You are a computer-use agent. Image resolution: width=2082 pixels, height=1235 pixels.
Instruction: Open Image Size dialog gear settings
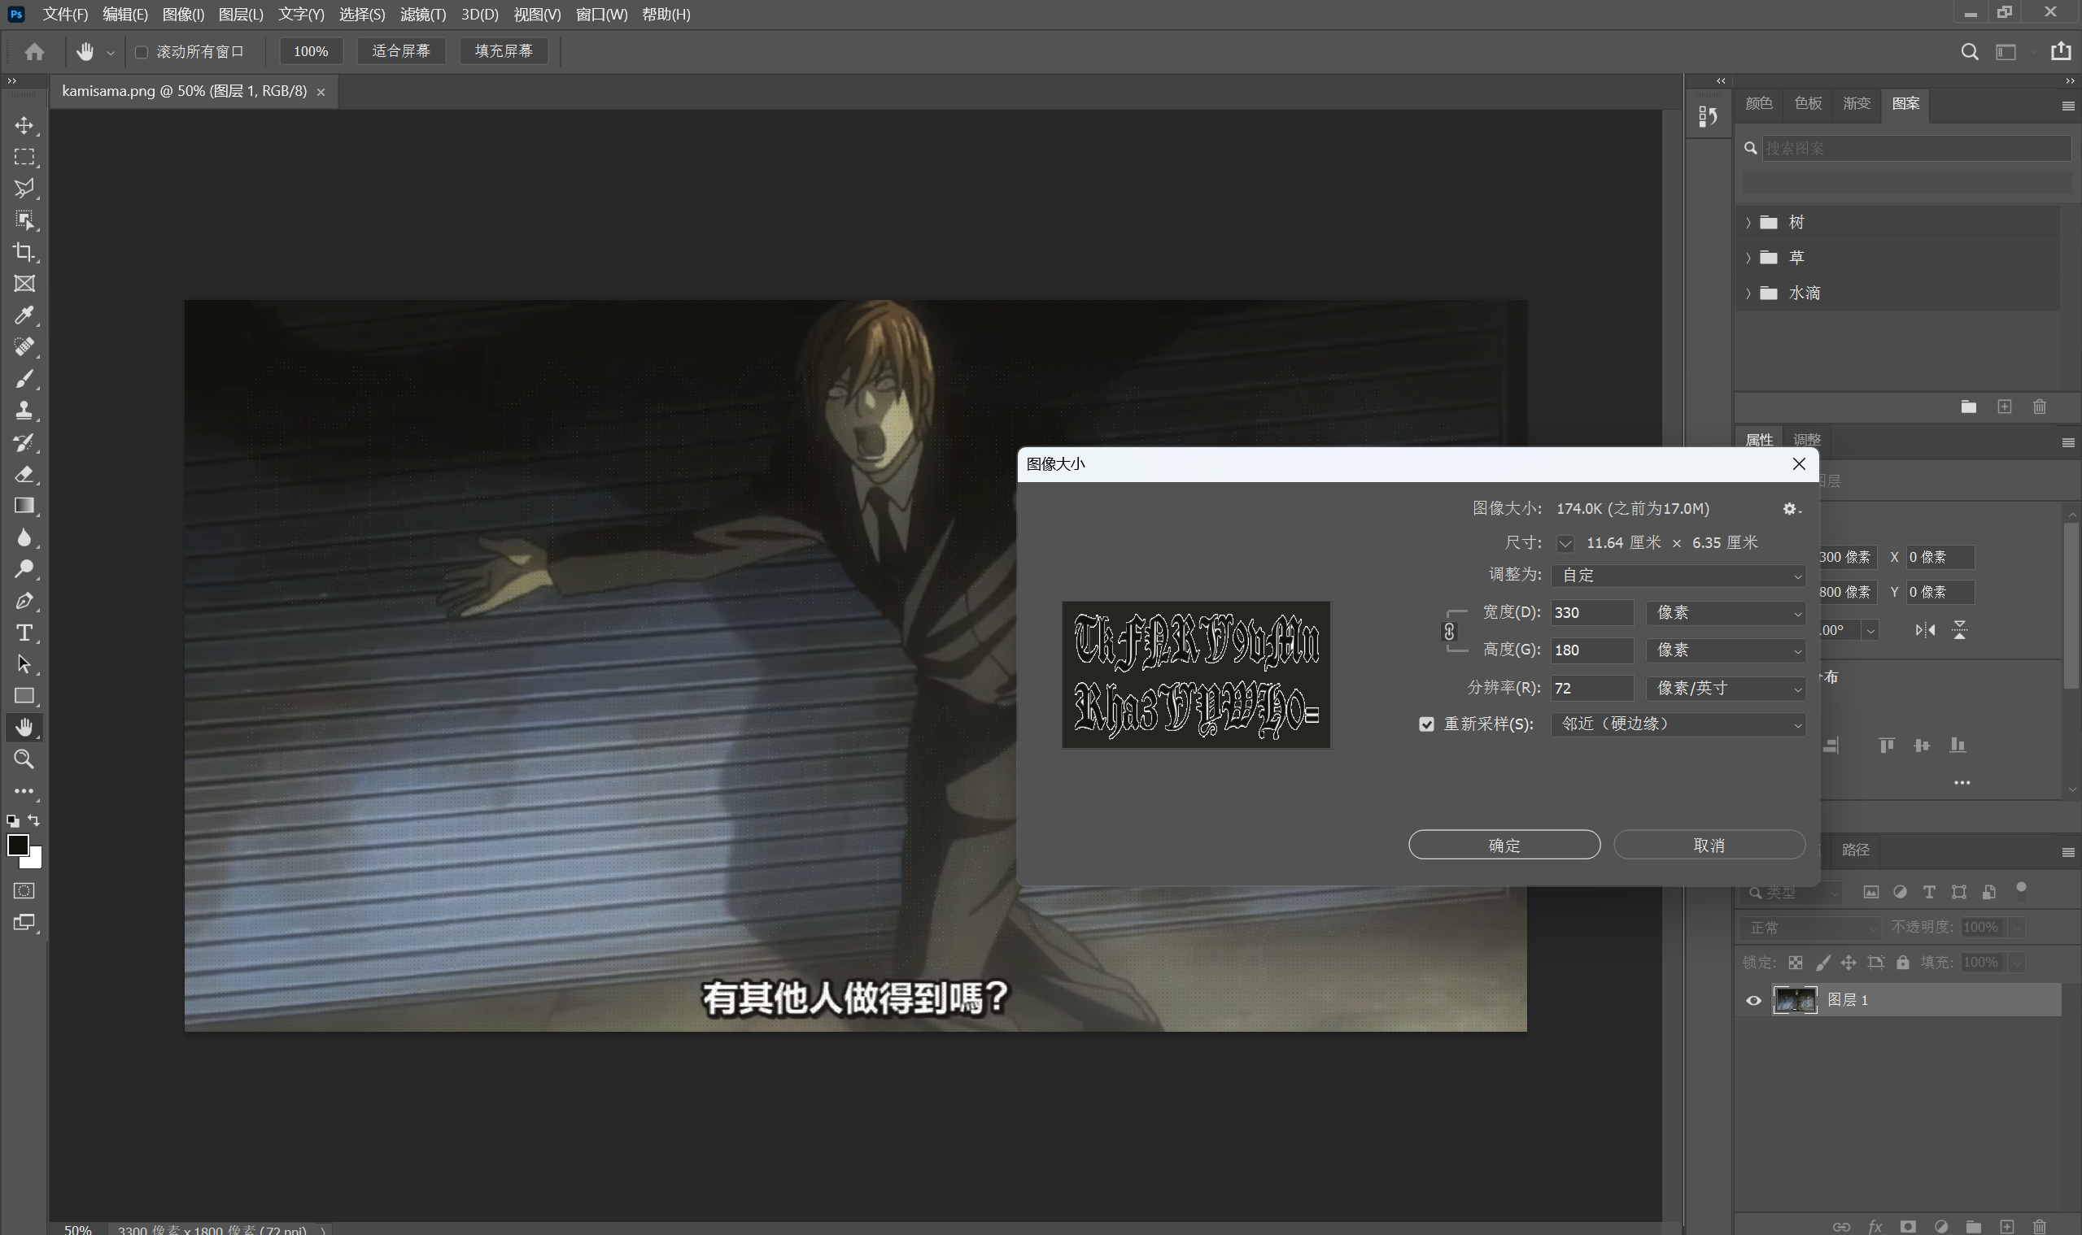tap(1791, 508)
